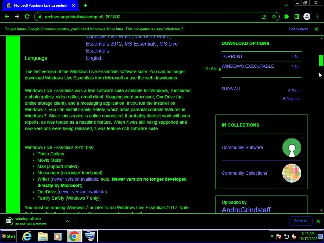Click the 131.0M file size label
The height and width of the screenshot is (243, 324).
pyautogui.click(x=210, y=69)
